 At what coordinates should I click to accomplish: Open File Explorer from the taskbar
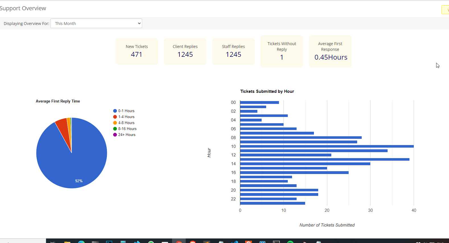pyautogui.click(x=67, y=242)
